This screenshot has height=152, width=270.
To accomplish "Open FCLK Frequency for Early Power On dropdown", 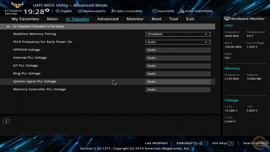I will [178, 42].
